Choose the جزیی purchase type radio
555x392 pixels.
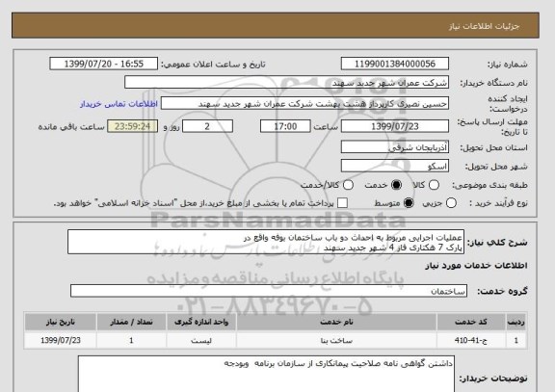point(451,203)
